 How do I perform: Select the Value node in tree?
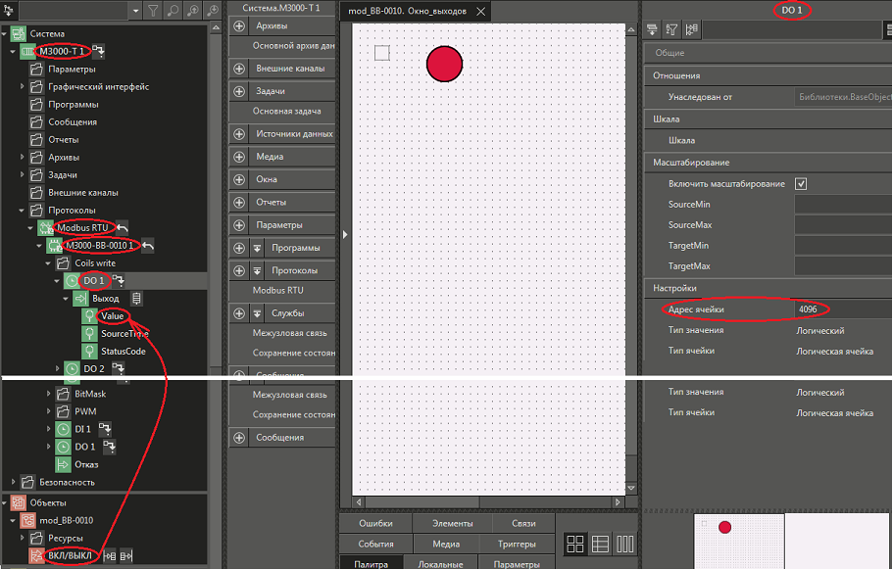pyautogui.click(x=113, y=315)
